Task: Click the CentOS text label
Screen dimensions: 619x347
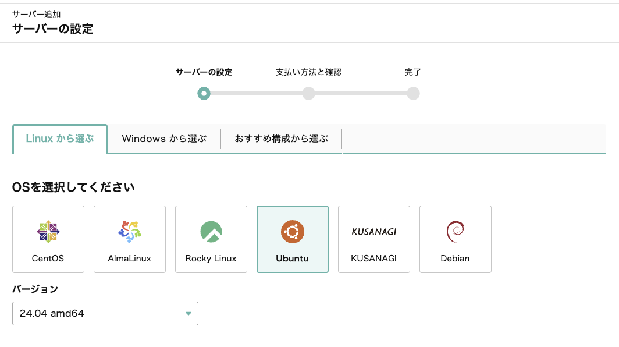Action: pyautogui.click(x=48, y=259)
